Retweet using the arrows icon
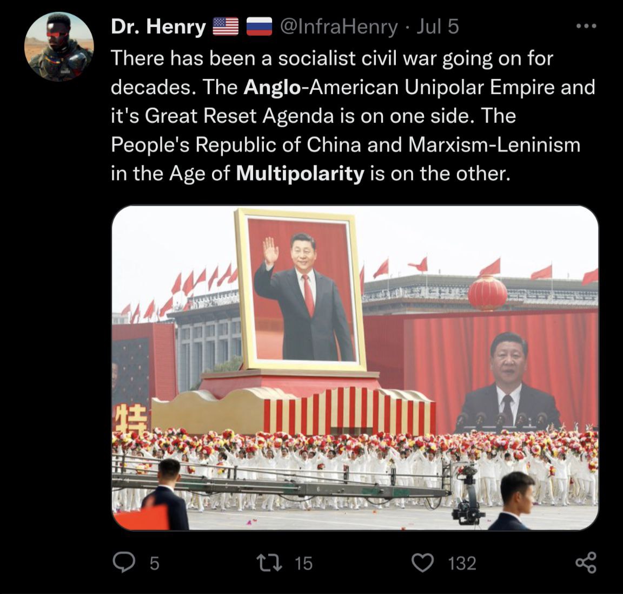Image resolution: width=623 pixels, height=594 pixels. 269,563
